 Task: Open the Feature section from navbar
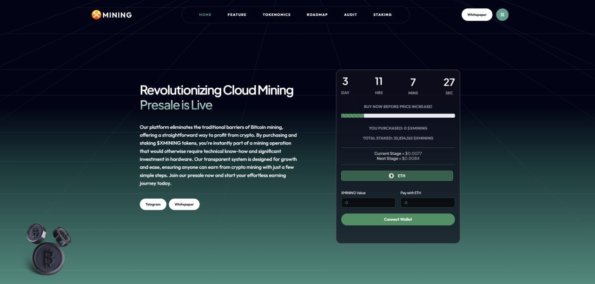point(237,15)
